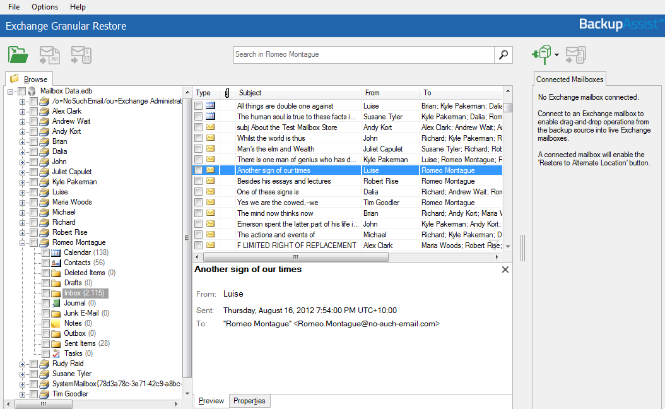Image resolution: width=665 pixels, height=409 pixels.
Task: Click the magnifying glass search button
Action: [x=503, y=55]
